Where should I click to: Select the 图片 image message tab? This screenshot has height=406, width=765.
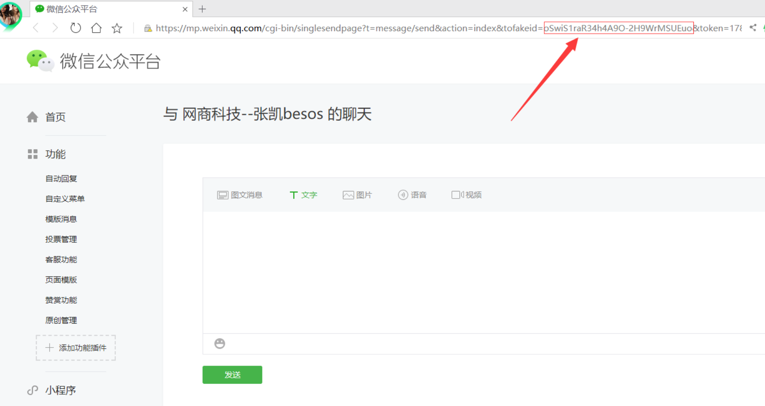coord(357,195)
